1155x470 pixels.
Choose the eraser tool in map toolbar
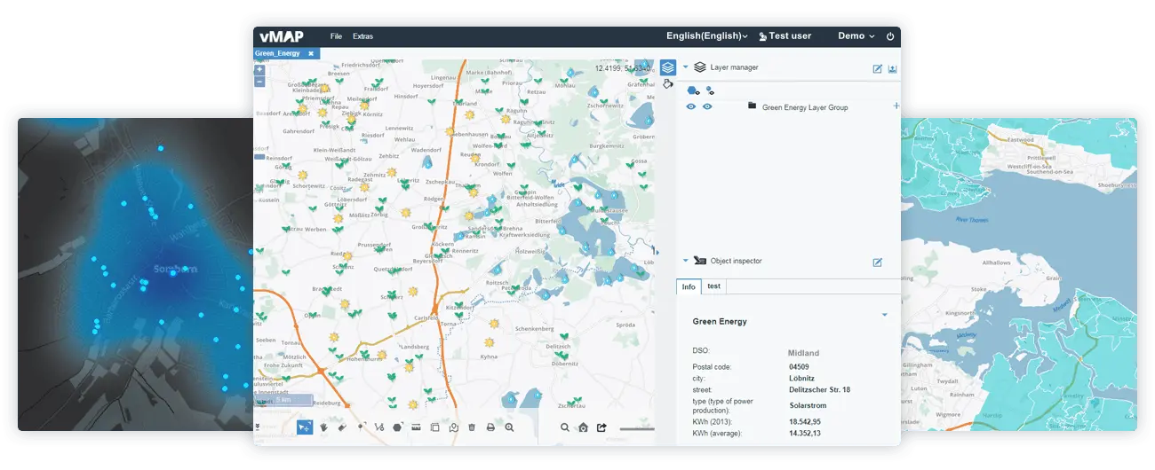343,427
